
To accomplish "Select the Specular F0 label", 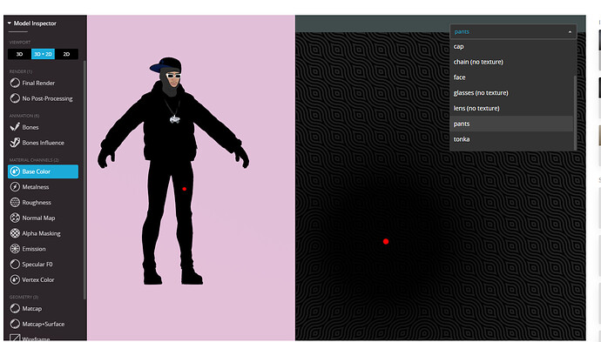I will pos(37,265).
